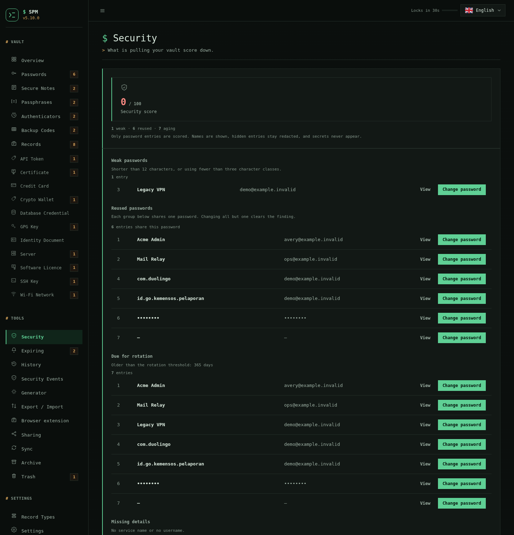Open Browser extension in the sidebar

tap(44, 421)
